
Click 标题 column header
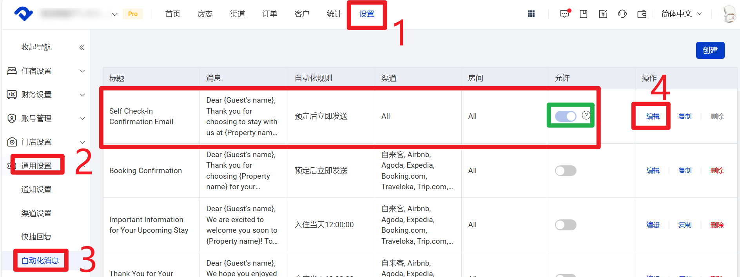point(117,78)
